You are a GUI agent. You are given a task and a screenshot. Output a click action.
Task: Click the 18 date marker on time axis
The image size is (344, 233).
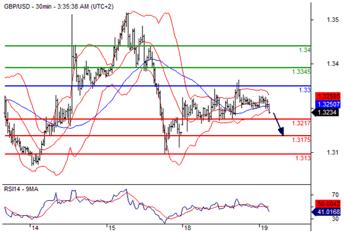tap(187, 227)
